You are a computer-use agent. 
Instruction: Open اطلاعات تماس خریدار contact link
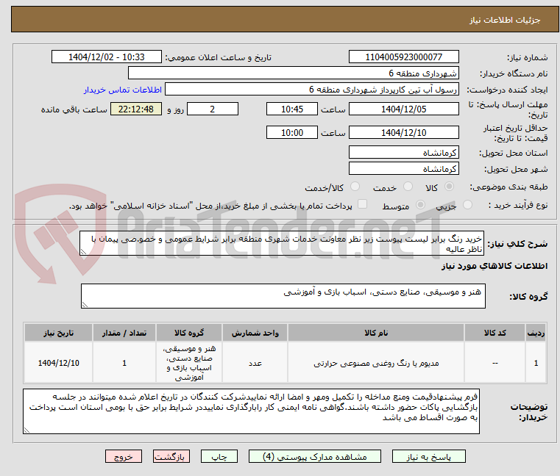123,90
